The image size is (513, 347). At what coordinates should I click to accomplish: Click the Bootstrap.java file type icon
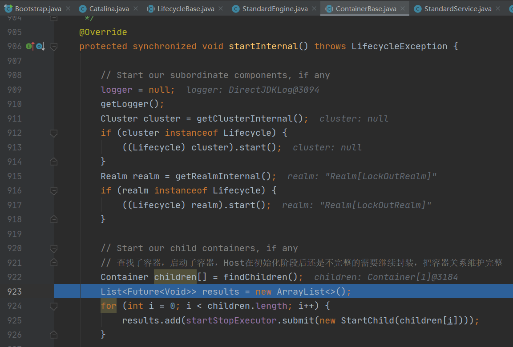coord(8,8)
